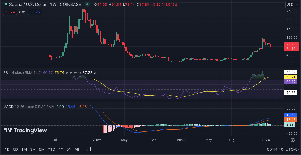Select the All time range

77,149
